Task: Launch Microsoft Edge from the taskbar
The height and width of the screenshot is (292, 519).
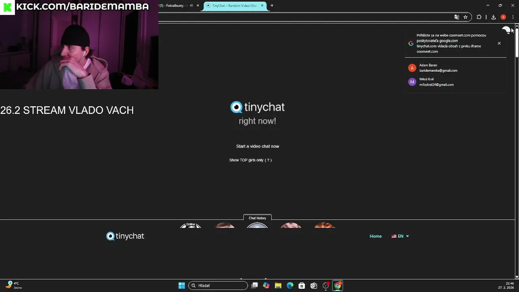Action: pyautogui.click(x=290, y=286)
